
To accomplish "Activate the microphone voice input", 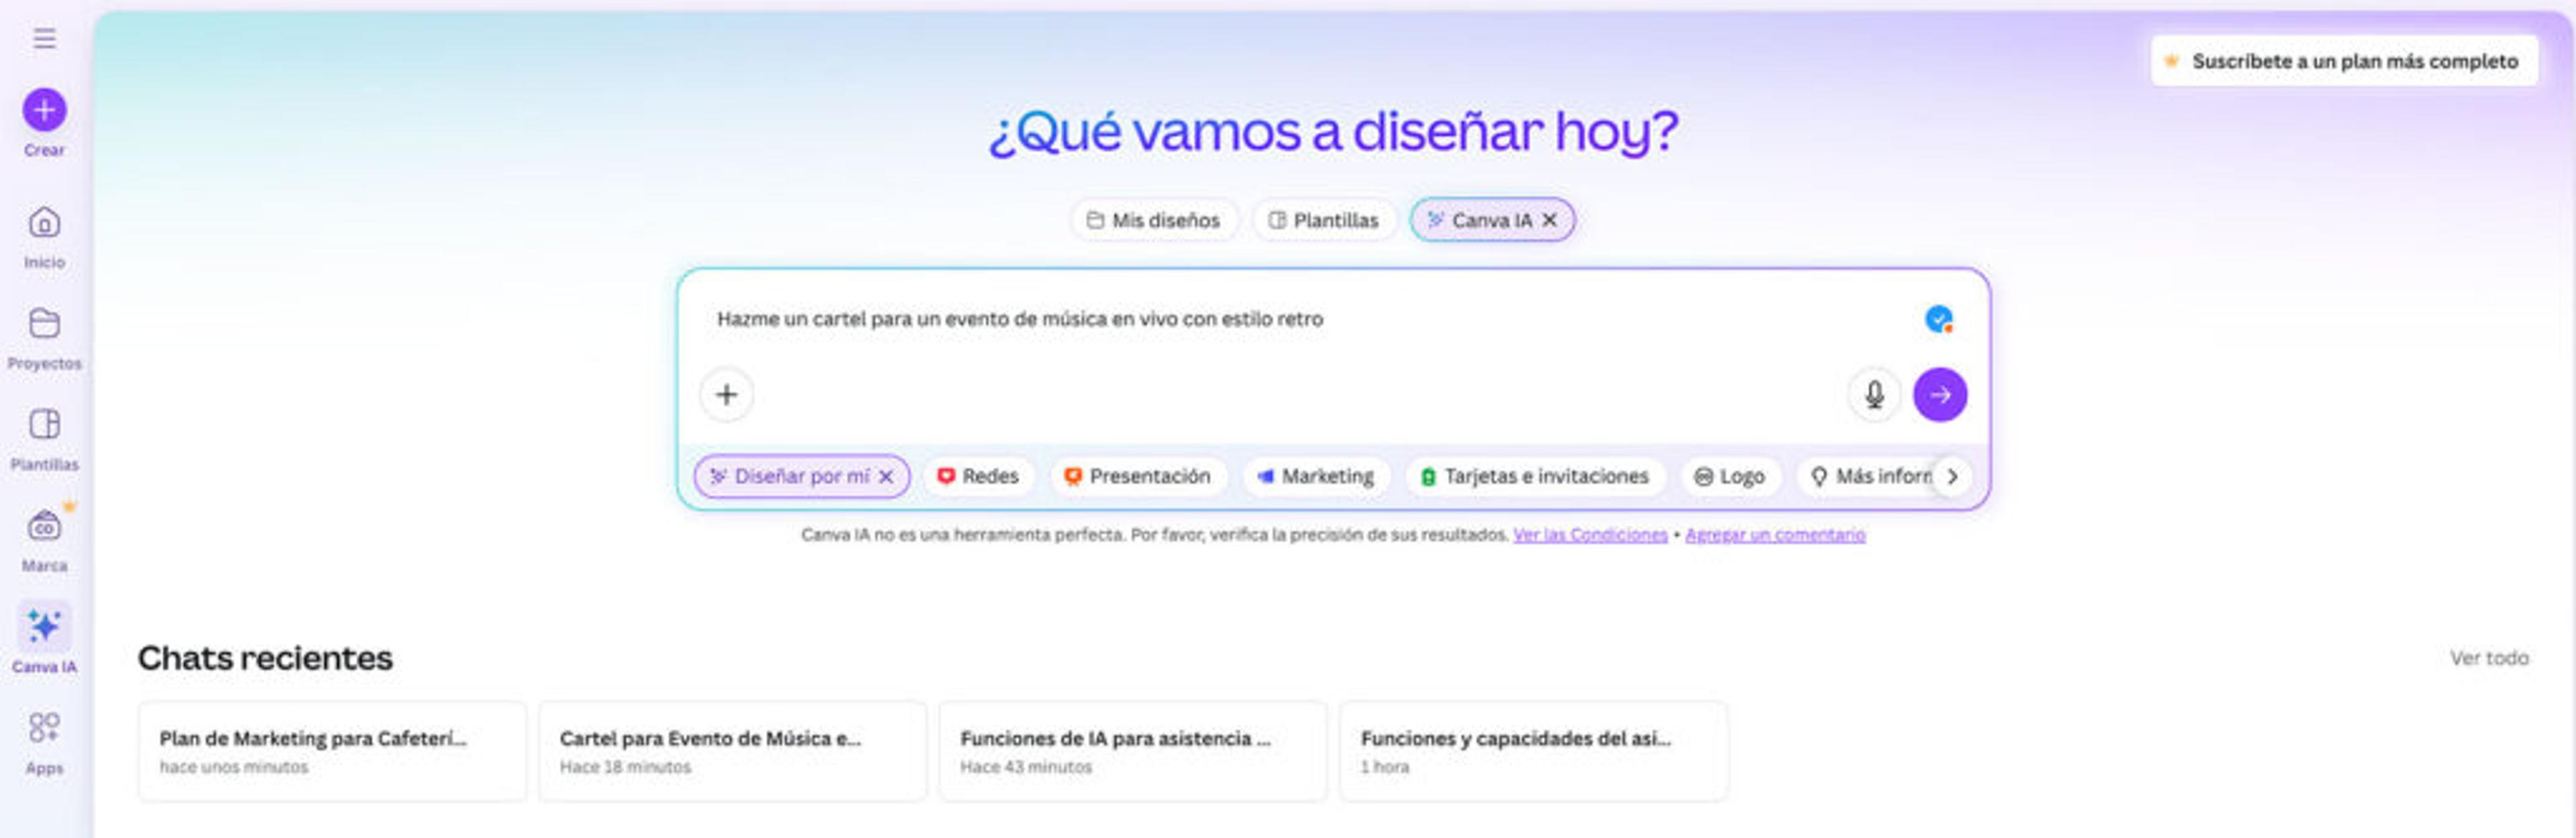I will 1874,394.
